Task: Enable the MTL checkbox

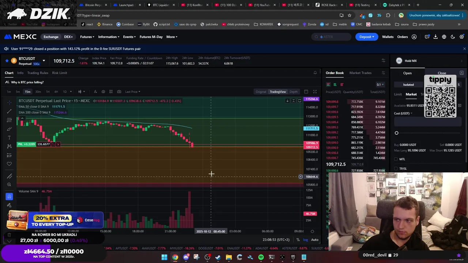Action: click(x=396, y=159)
